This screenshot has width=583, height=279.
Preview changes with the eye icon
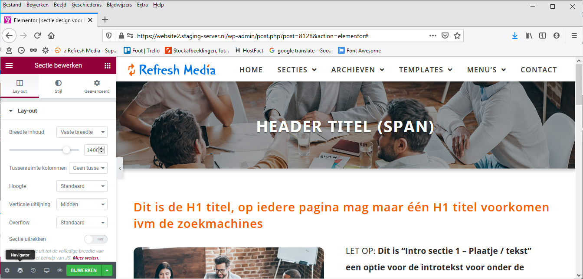(x=60, y=270)
